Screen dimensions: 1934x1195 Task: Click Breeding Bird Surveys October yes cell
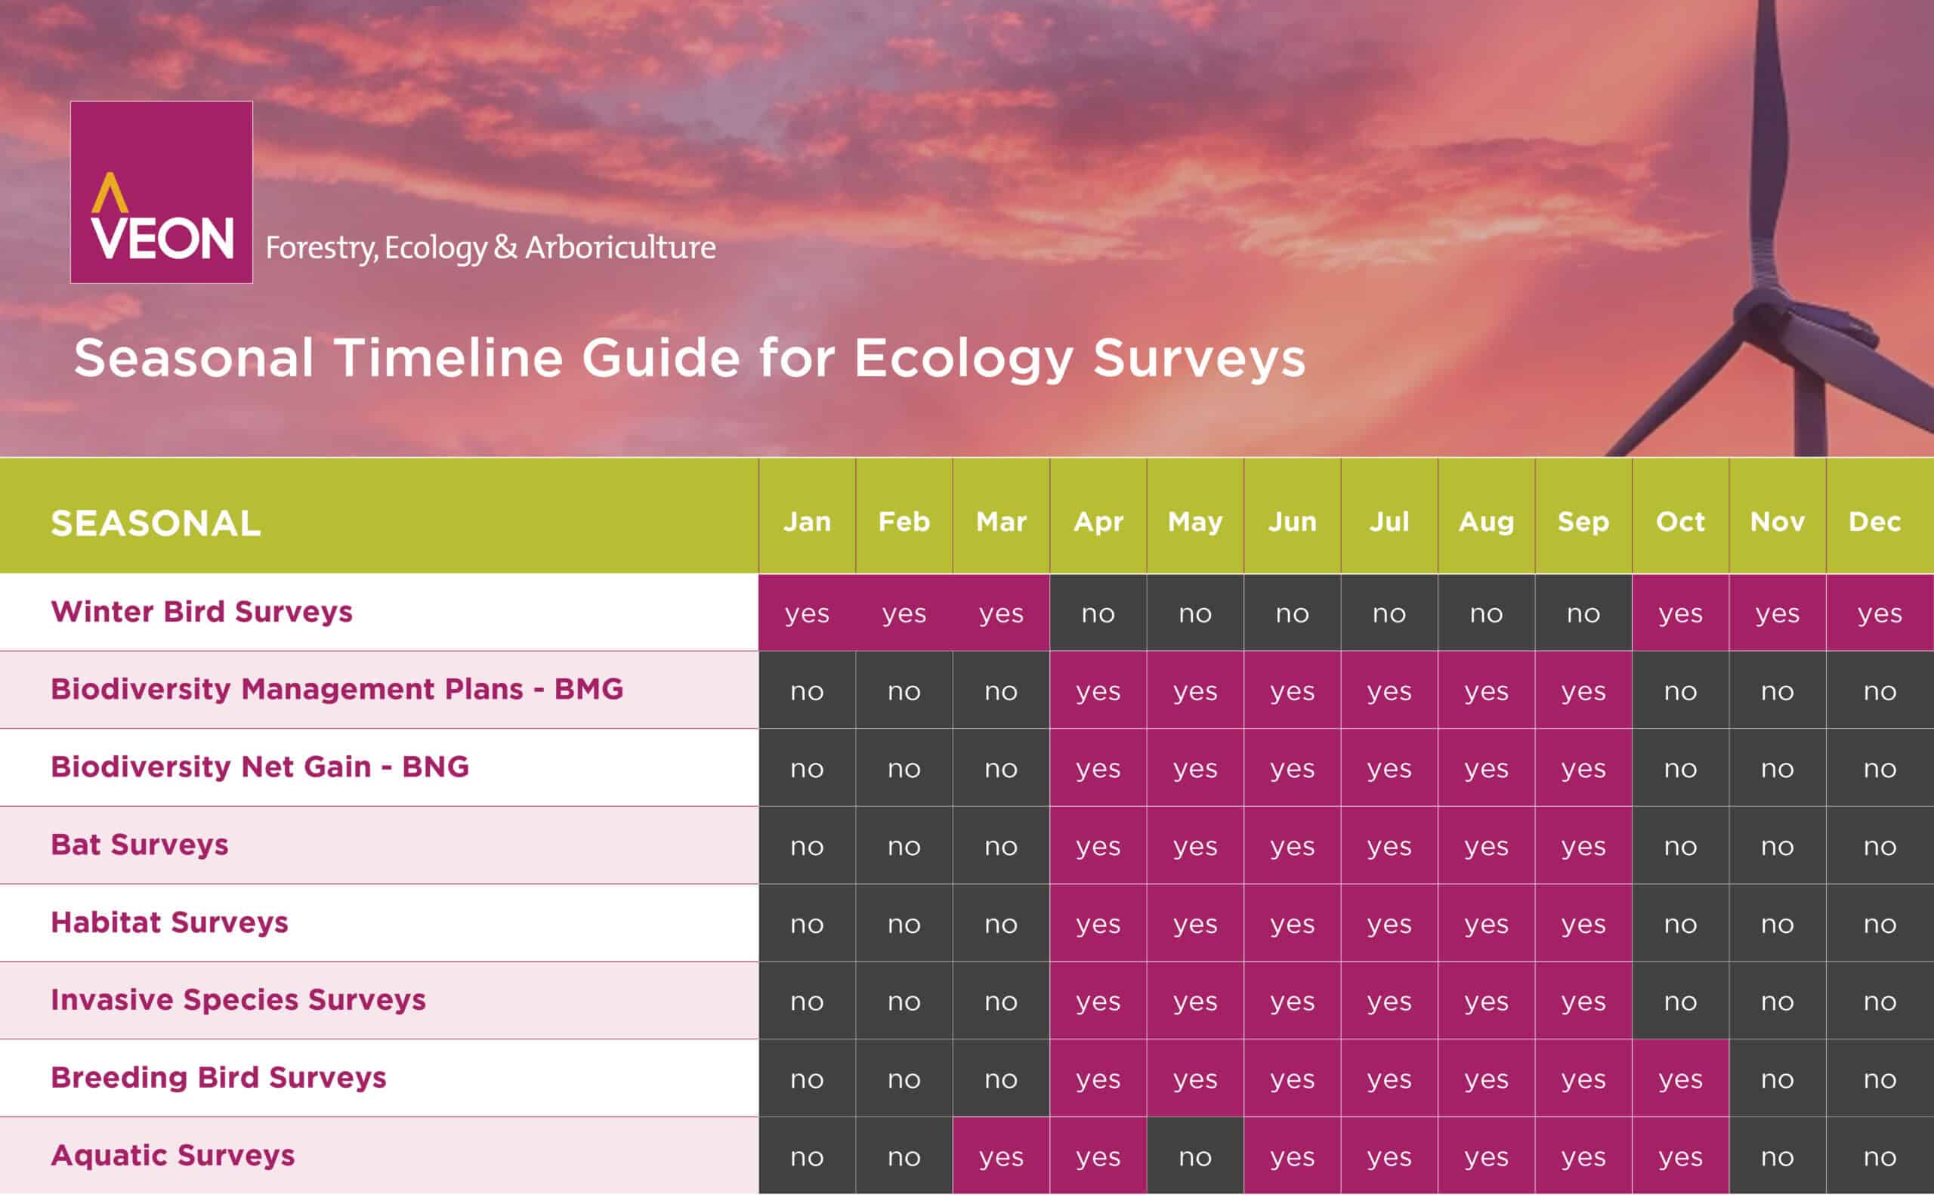click(x=1680, y=1078)
